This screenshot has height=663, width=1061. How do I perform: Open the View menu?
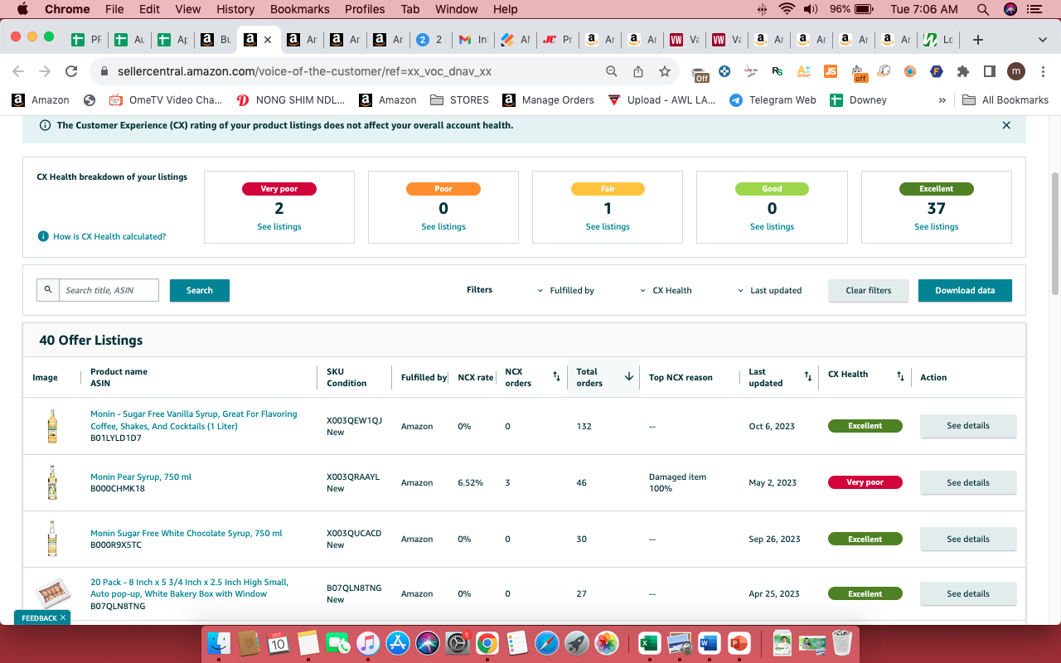pyautogui.click(x=188, y=9)
